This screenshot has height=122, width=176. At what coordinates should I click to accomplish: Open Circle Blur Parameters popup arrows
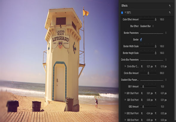166,60
